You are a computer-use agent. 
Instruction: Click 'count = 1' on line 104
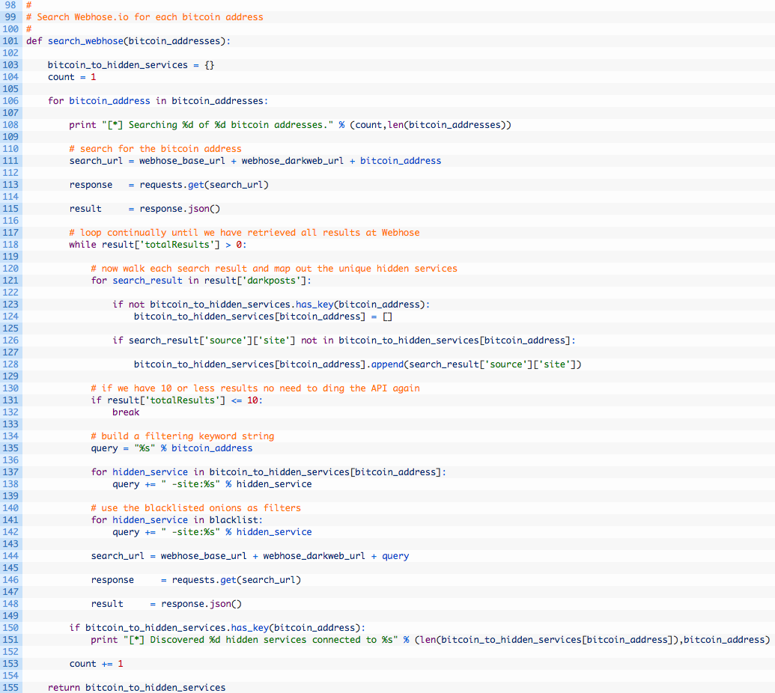72,77
